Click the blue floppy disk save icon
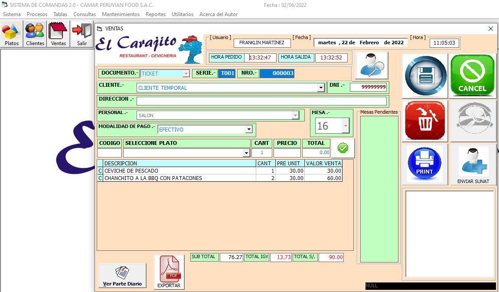Viewport: 499px width, 292px height. (425, 76)
